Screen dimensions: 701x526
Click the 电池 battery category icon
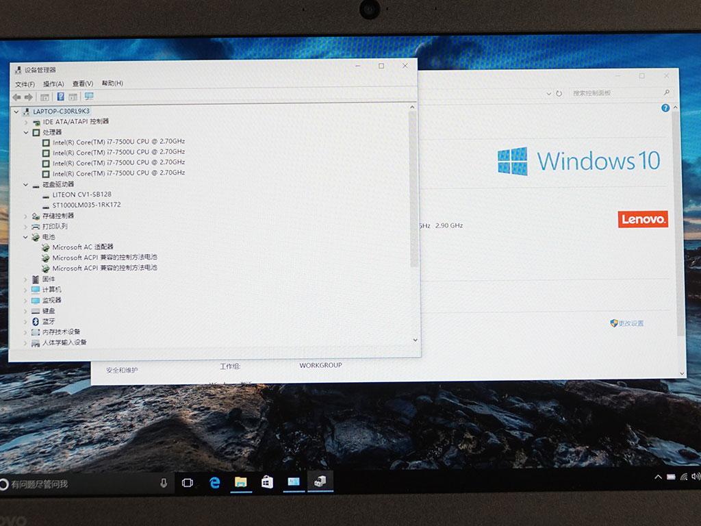tap(36, 237)
